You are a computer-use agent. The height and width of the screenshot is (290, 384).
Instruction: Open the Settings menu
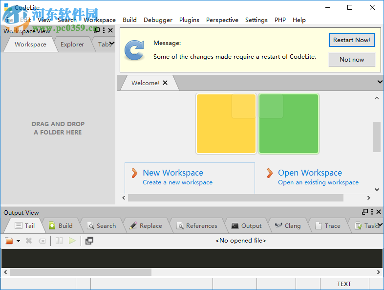pyautogui.click(x=256, y=20)
